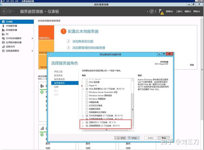The width and height of the screenshot is (204, 150).
Task: Expand 文件和存储服务 role tree node
Action: tap(83, 116)
